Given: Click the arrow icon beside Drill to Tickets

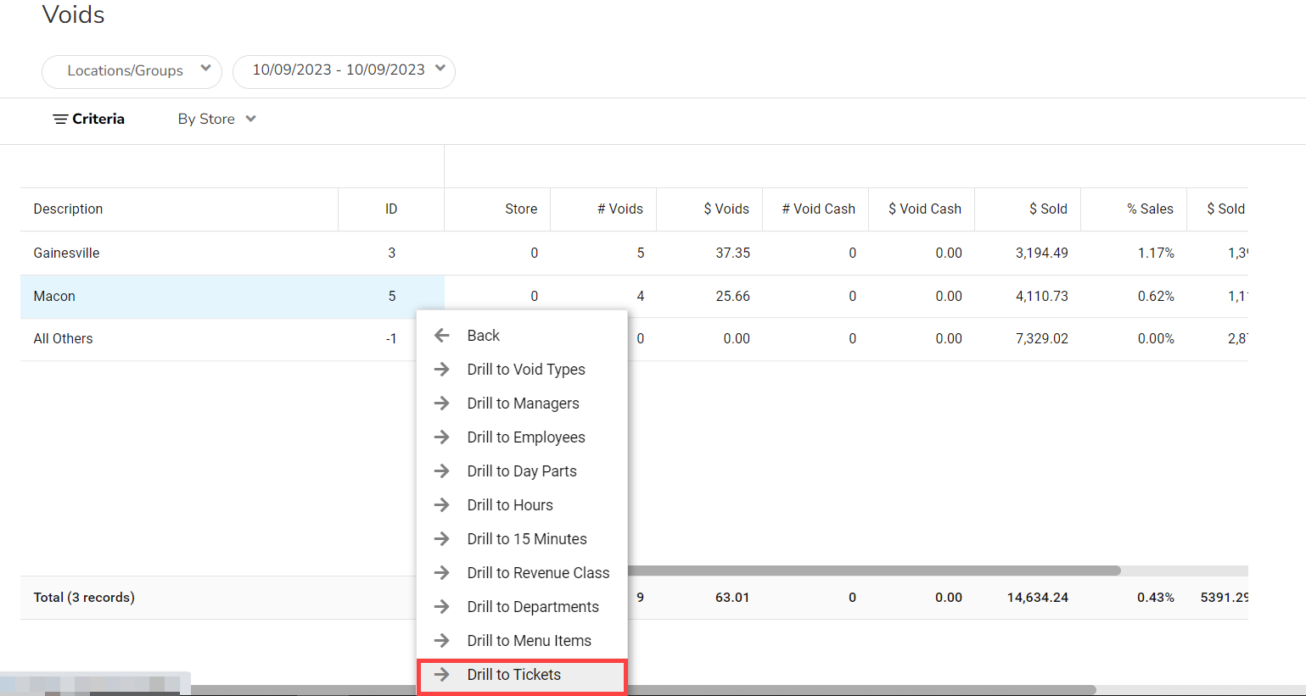Looking at the screenshot, I should [x=441, y=675].
